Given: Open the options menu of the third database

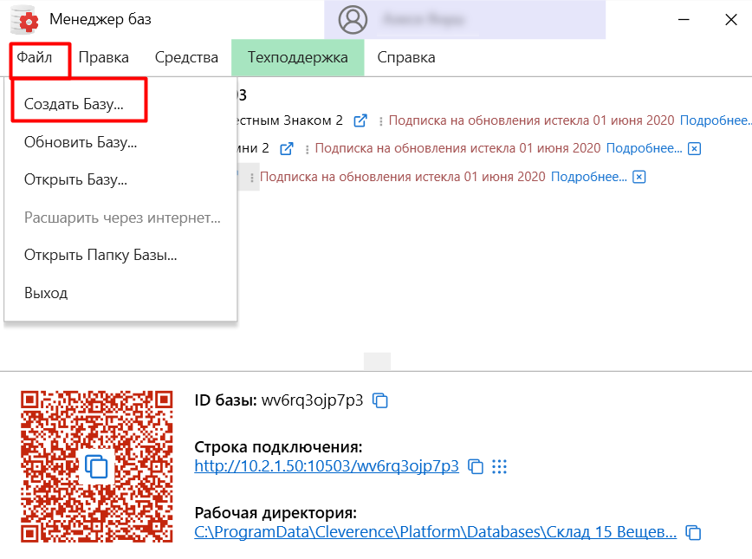Looking at the screenshot, I should click(251, 176).
